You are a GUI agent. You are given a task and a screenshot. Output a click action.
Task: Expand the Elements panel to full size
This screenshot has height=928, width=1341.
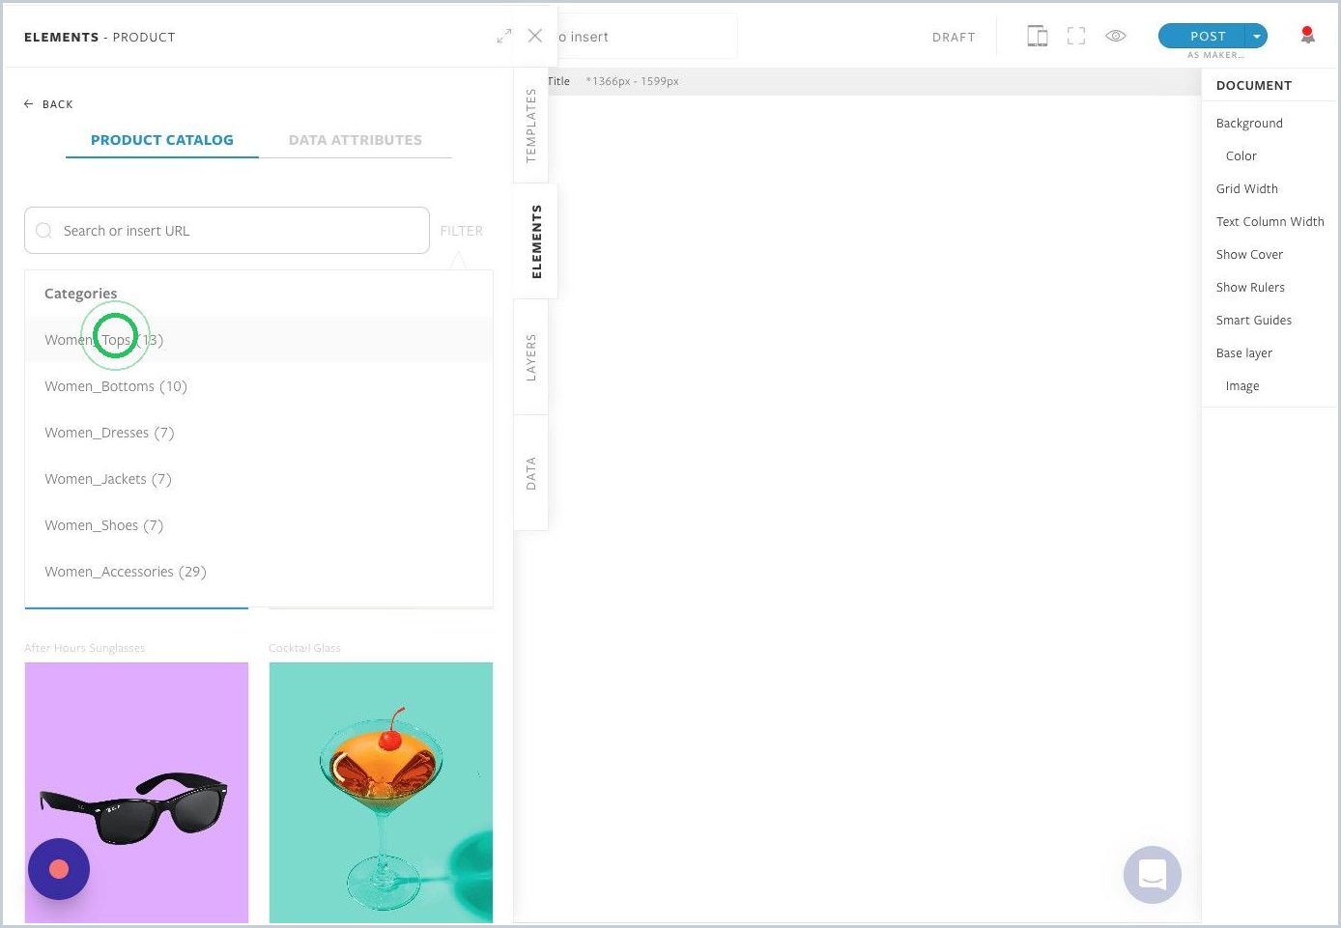[503, 36]
